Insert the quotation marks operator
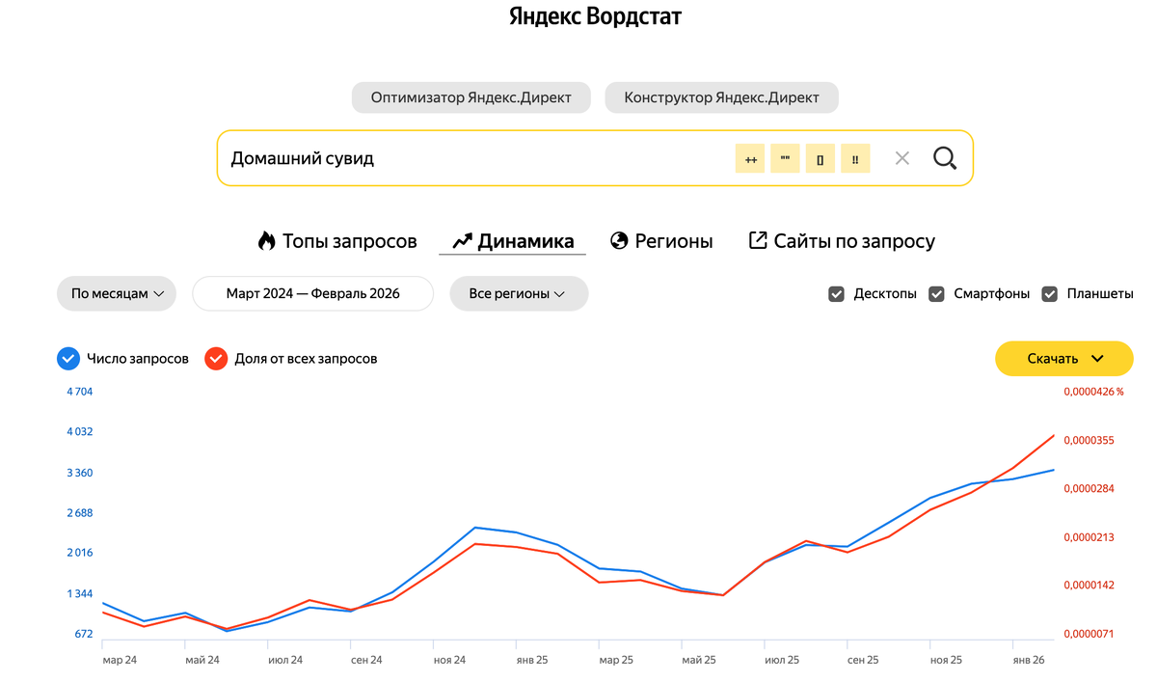Screen dimensions: 1157x682 (x=785, y=158)
